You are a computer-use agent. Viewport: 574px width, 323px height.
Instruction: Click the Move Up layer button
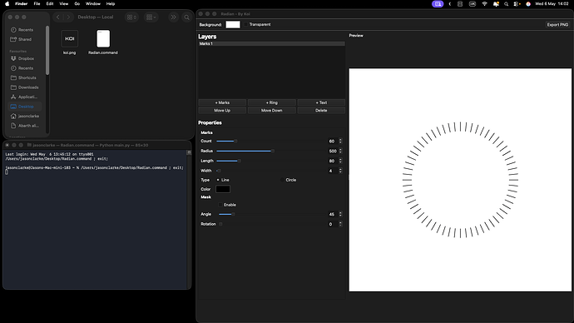[x=222, y=110]
